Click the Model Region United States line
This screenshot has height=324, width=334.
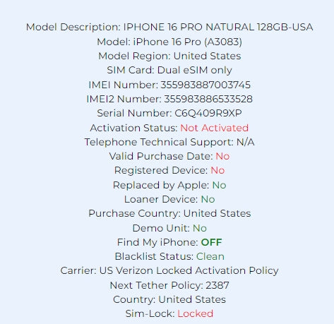click(x=169, y=56)
